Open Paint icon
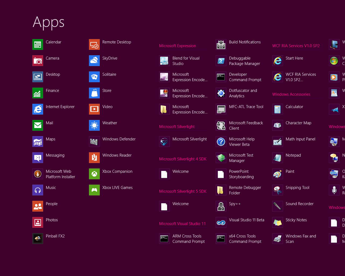Image resolution: width=345 pixels, height=276 pixels. (x=278, y=174)
